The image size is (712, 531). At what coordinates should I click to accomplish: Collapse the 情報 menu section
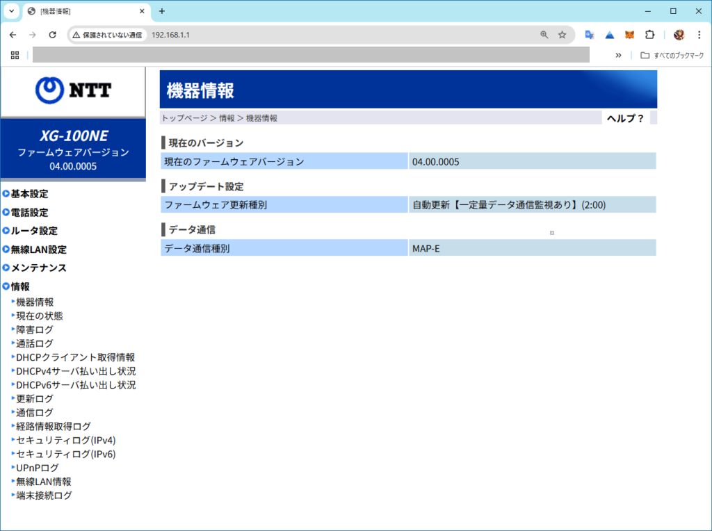[20, 286]
